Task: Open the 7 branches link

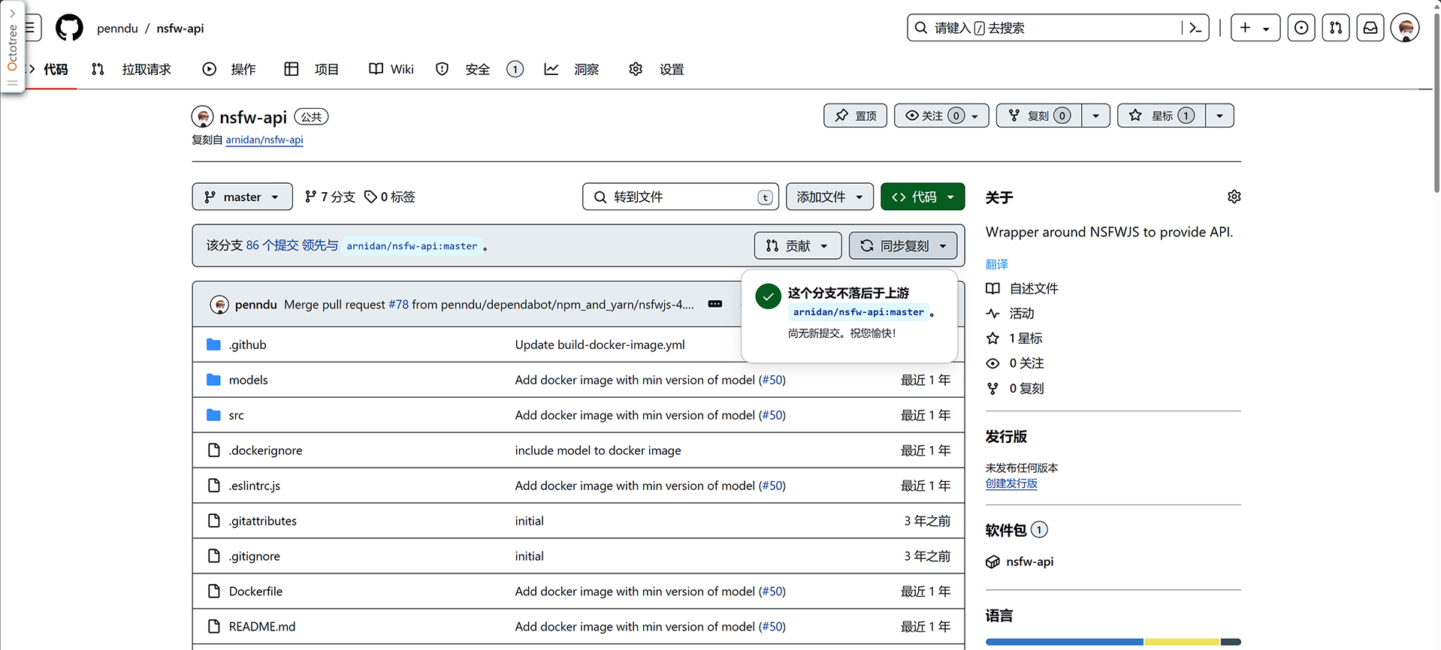Action: (x=330, y=197)
